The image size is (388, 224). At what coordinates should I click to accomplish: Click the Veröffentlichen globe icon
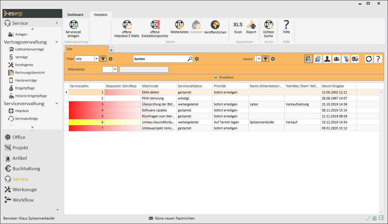tap(215, 24)
